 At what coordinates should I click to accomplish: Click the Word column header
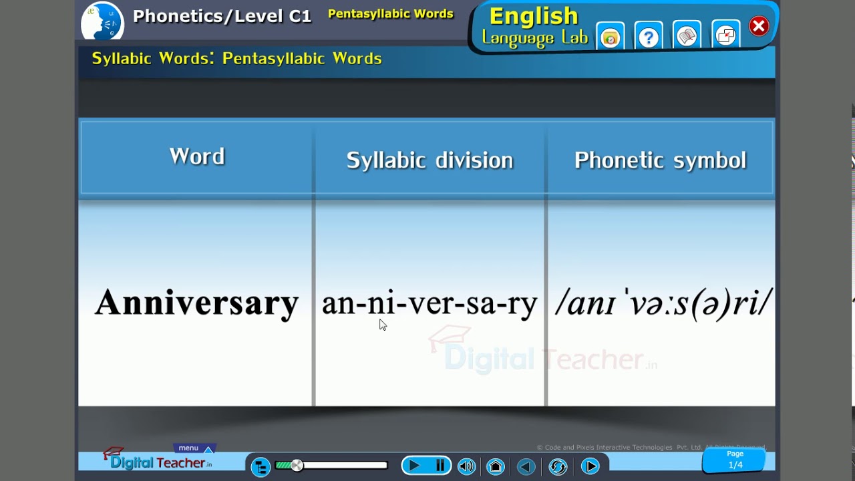(x=196, y=156)
